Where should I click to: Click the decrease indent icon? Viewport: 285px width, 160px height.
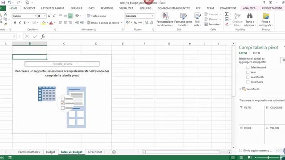coord(77,23)
